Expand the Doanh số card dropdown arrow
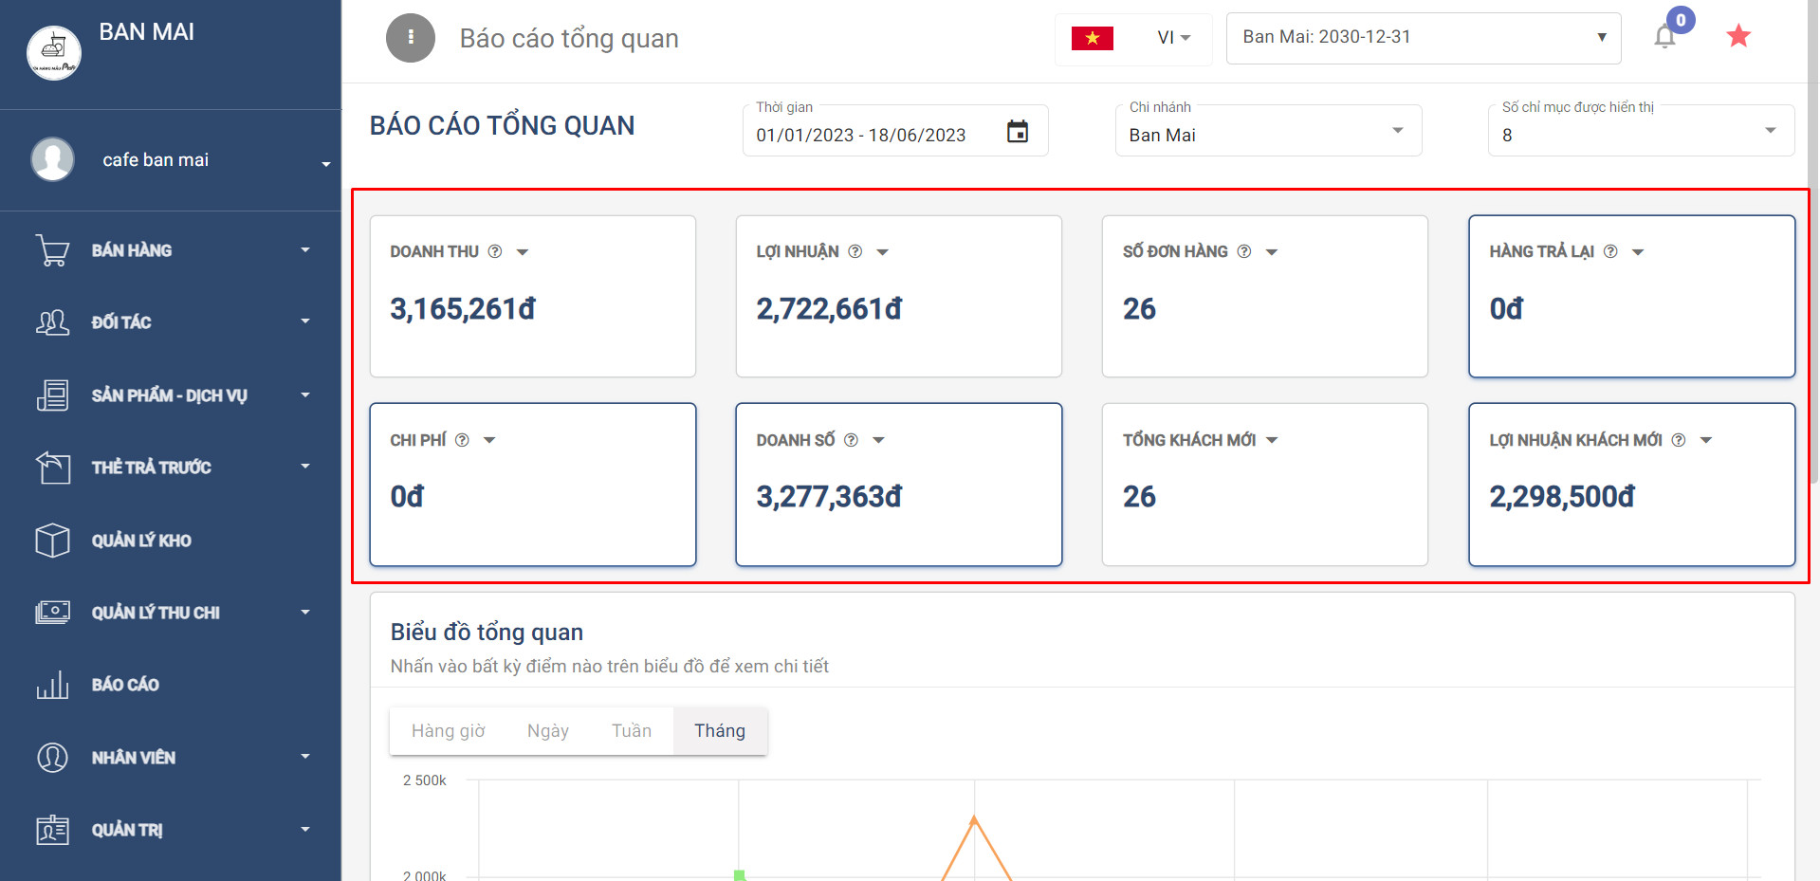Viewport: 1820px width, 881px height. tap(878, 440)
